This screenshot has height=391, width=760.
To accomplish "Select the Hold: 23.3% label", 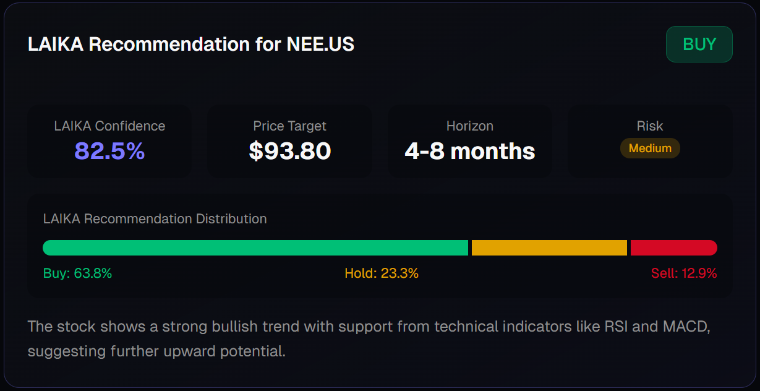I will [x=382, y=273].
